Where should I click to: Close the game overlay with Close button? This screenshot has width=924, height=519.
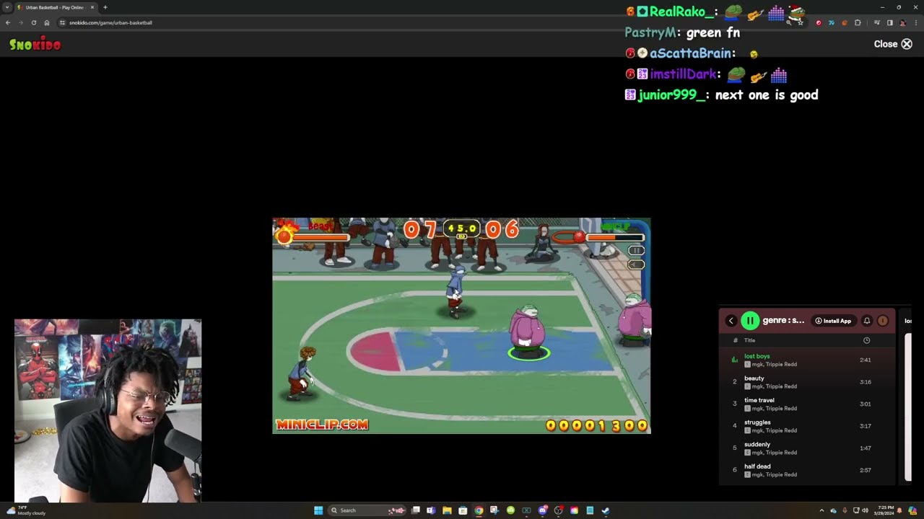[x=893, y=44]
